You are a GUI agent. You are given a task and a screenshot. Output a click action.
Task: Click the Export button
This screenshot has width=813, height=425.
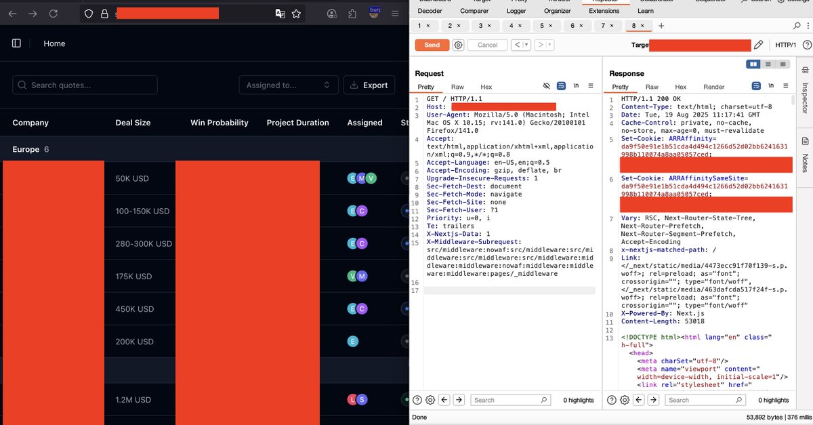click(x=369, y=85)
